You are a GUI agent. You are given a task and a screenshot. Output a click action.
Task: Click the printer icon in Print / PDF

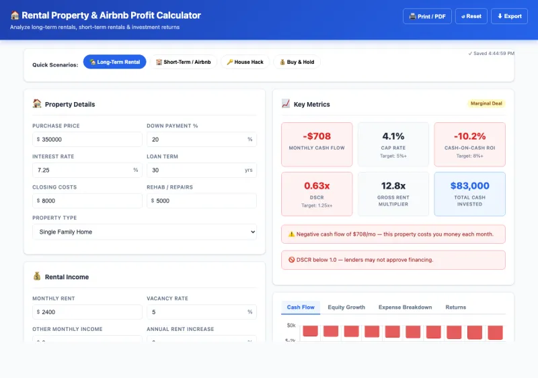(412, 17)
